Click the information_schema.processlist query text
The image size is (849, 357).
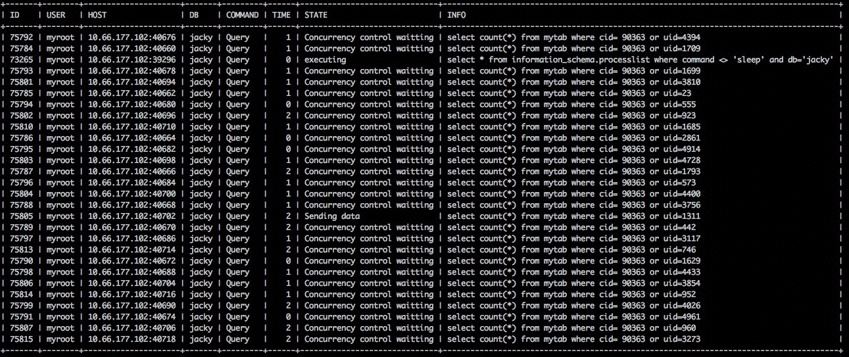click(x=641, y=60)
